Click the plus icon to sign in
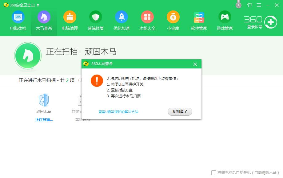 [x=270, y=22]
